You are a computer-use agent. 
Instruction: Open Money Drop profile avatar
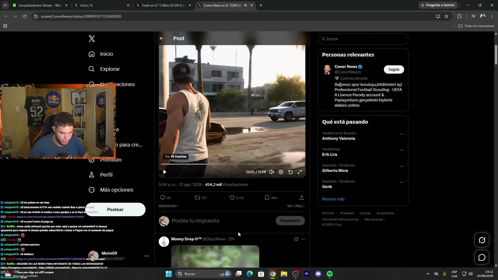164,241
